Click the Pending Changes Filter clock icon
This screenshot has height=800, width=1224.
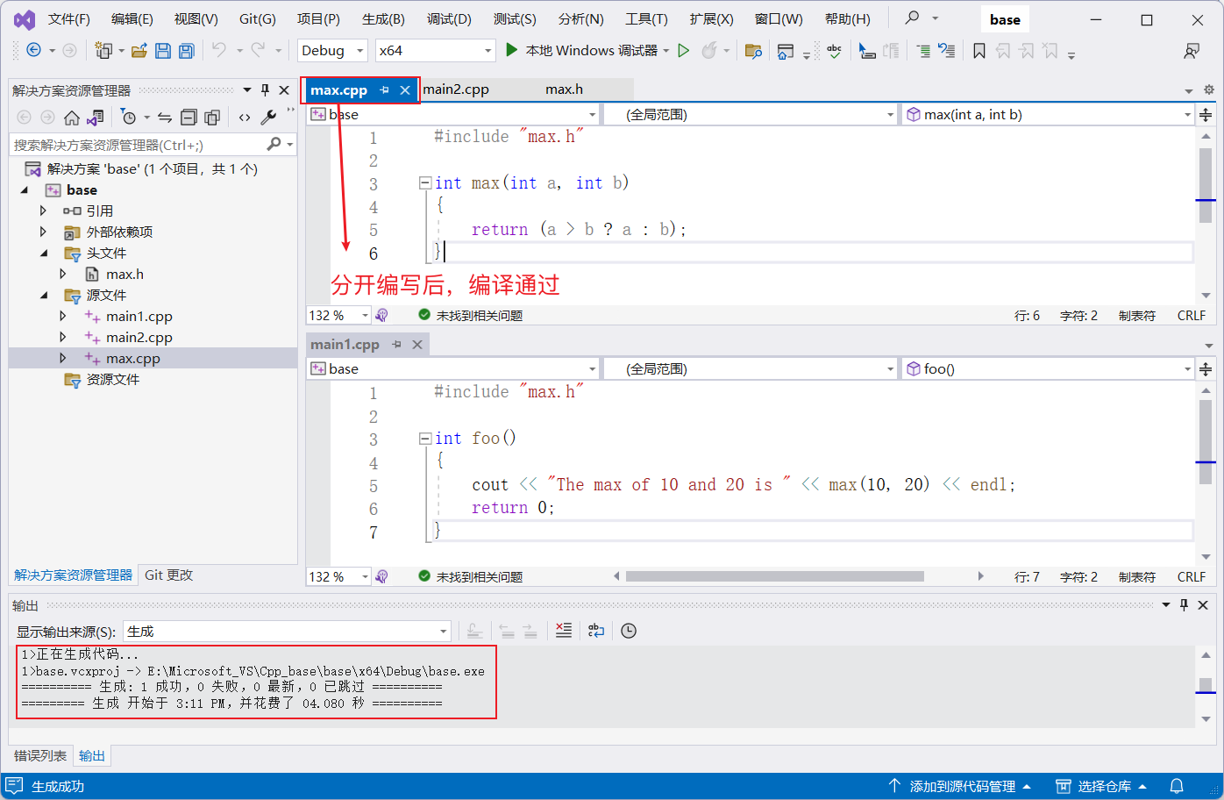pyautogui.click(x=129, y=117)
